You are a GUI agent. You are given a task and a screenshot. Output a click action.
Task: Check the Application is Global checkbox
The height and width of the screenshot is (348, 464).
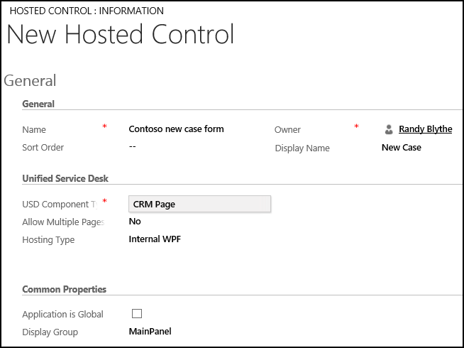point(137,313)
